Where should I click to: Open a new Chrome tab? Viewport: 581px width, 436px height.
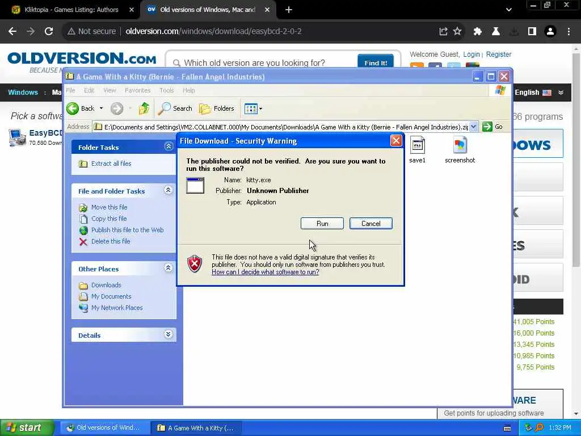(x=289, y=10)
